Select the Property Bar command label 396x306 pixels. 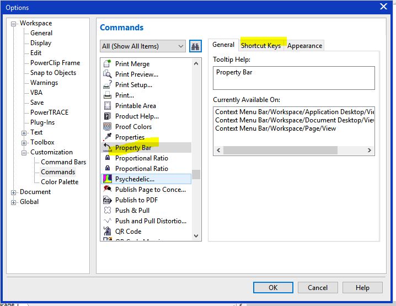(x=133, y=147)
